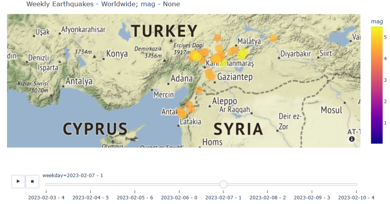Click the Adana city label
The width and height of the screenshot is (390, 204).
point(181,79)
